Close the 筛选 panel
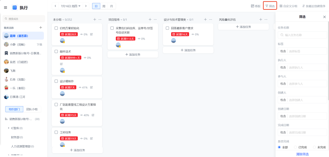This screenshot has height=157, width=329. (x=324, y=17)
